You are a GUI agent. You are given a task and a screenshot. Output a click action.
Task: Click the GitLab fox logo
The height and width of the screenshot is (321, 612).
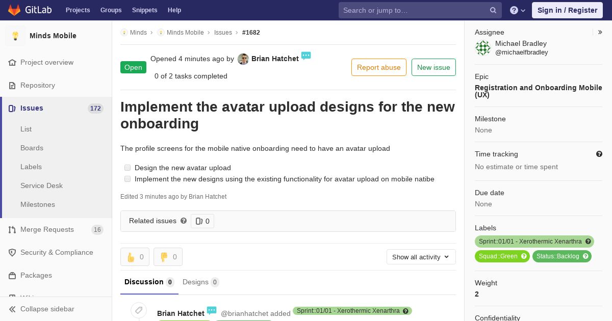pyautogui.click(x=14, y=10)
